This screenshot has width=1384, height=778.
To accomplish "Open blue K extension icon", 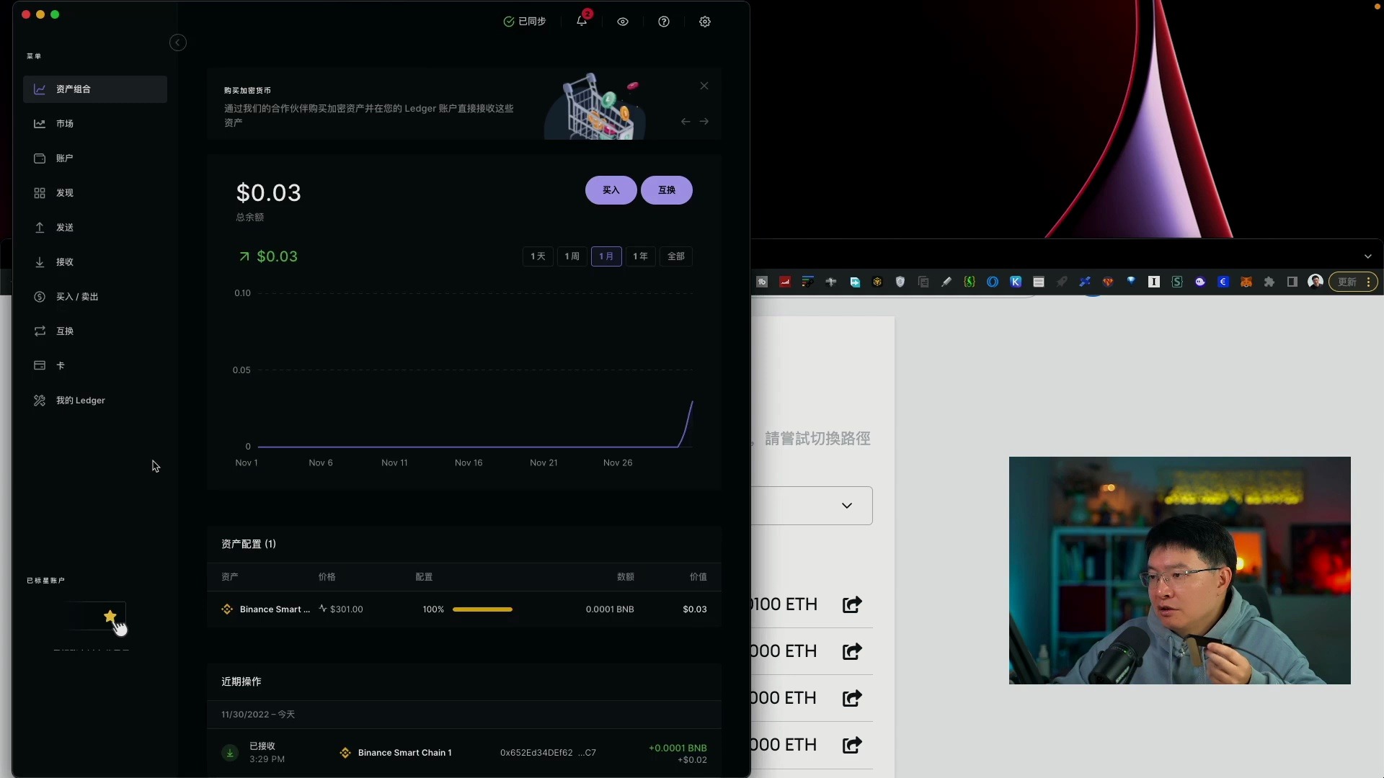I will [x=1016, y=282].
